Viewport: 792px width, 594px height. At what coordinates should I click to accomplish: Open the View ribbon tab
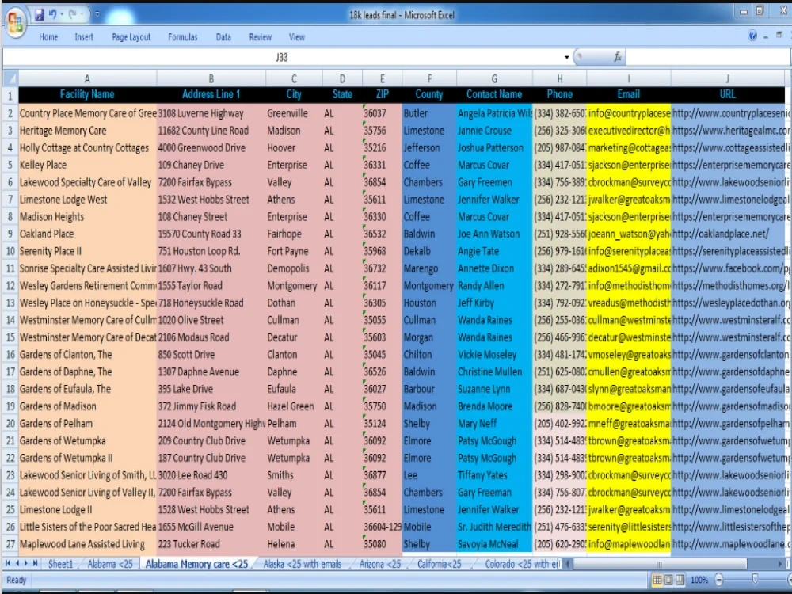297,37
